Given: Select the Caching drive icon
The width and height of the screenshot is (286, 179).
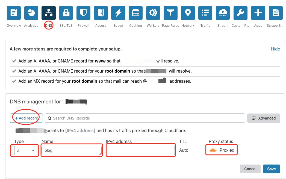Looking at the screenshot, I should tap(136, 13).
